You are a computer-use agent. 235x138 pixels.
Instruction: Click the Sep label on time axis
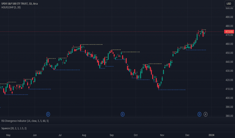click(112, 135)
